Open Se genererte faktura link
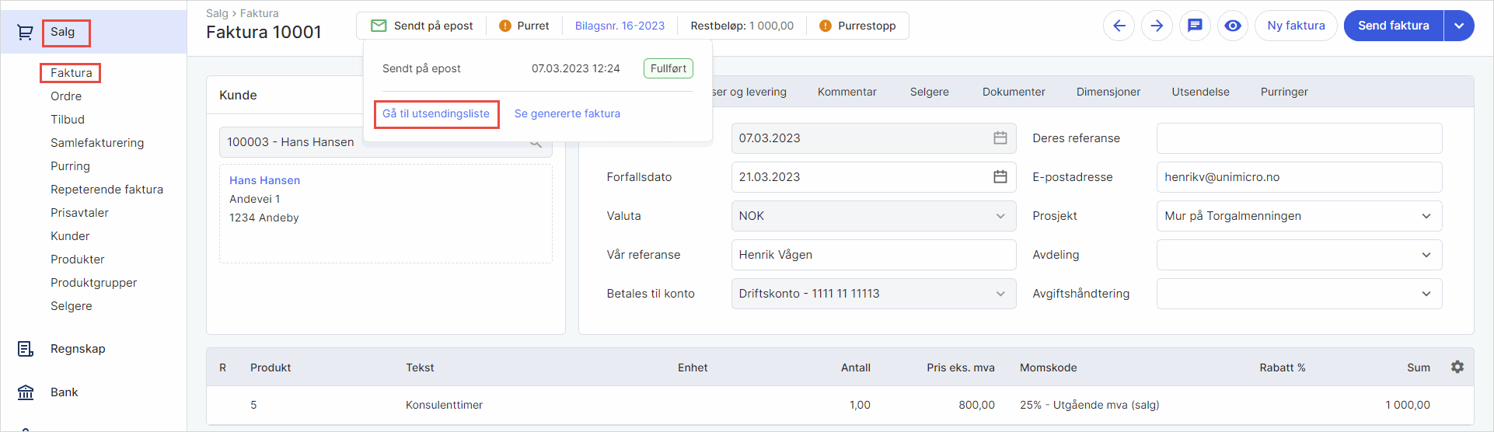This screenshot has width=1494, height=432. (567, 113)
